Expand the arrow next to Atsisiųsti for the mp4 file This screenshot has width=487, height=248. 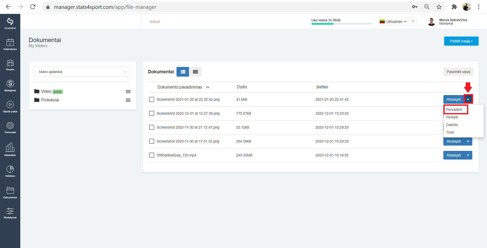468,155
